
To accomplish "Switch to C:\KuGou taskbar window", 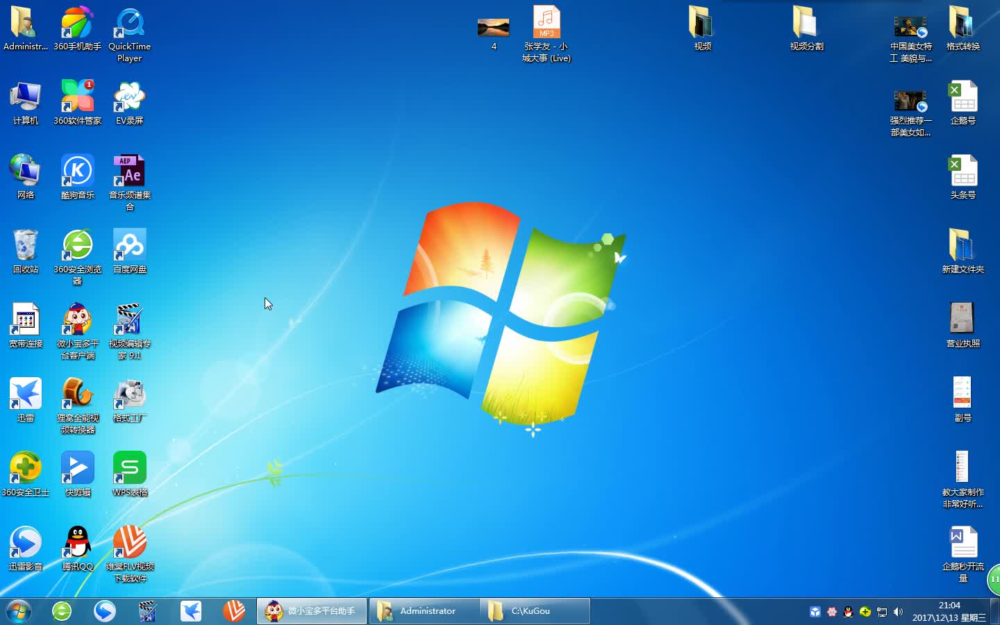I will pyautogui.click(x=535, y=611).
